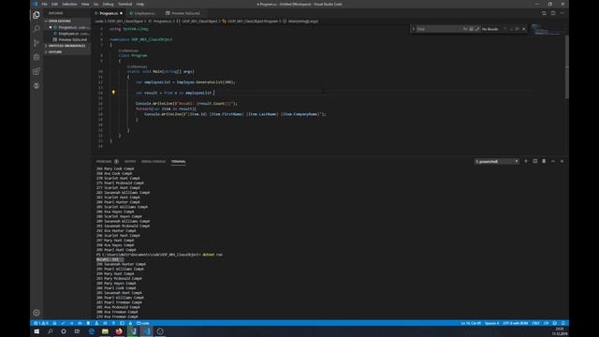Screen dimensions: 599x337
Task: Split the terminal panel
Action: coord(534,161)
